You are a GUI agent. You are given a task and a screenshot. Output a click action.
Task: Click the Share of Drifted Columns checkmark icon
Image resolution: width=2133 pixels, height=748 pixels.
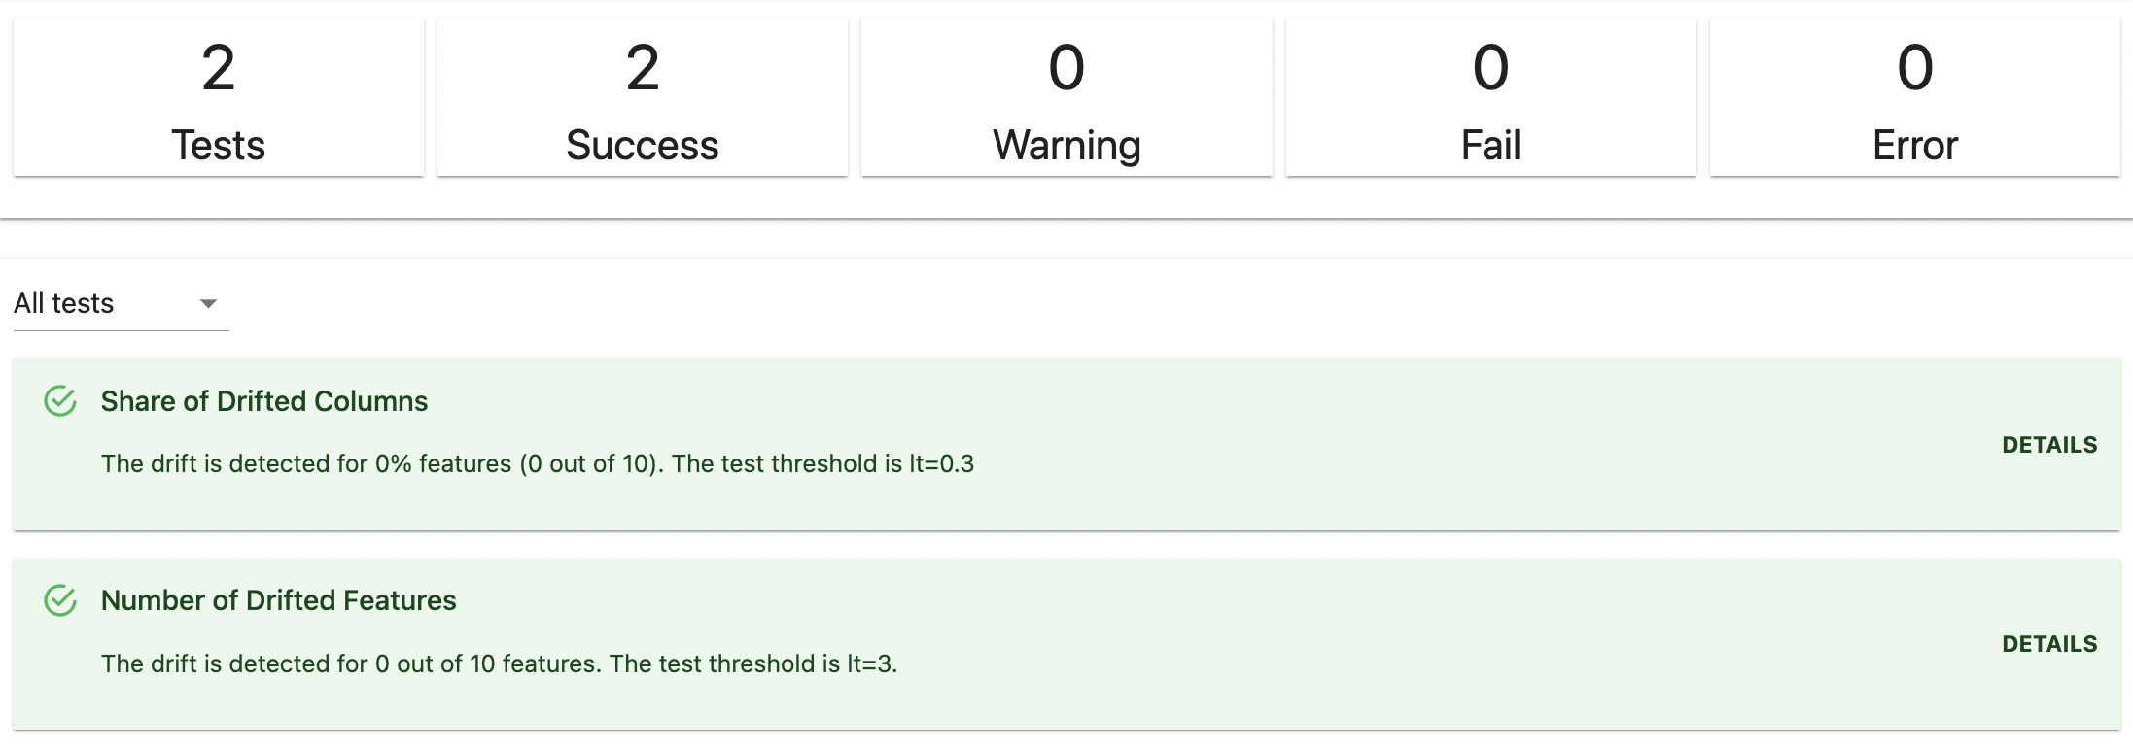[60, 401]
